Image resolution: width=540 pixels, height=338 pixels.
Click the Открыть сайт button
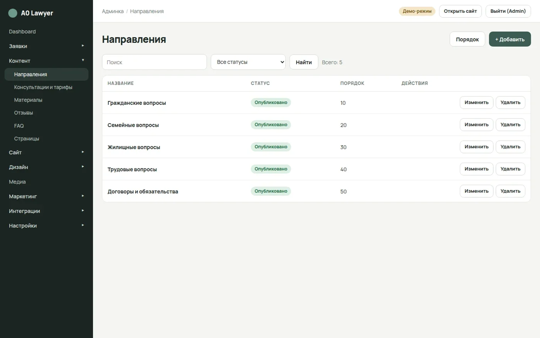[460, 11]
